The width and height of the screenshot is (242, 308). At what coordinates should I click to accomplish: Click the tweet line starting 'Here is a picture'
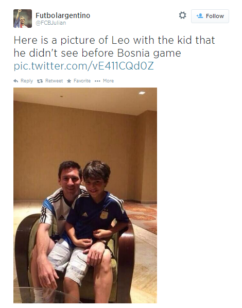[x=114, y=40]
